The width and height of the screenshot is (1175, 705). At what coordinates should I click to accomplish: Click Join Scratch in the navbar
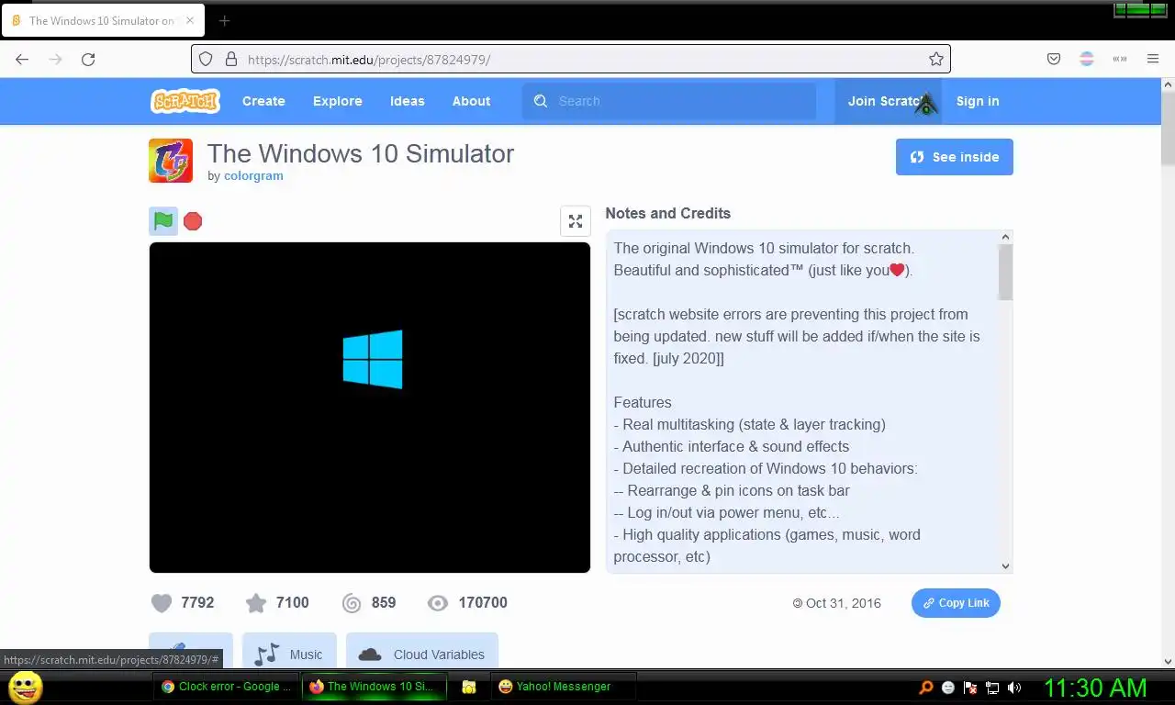point(889,101)
